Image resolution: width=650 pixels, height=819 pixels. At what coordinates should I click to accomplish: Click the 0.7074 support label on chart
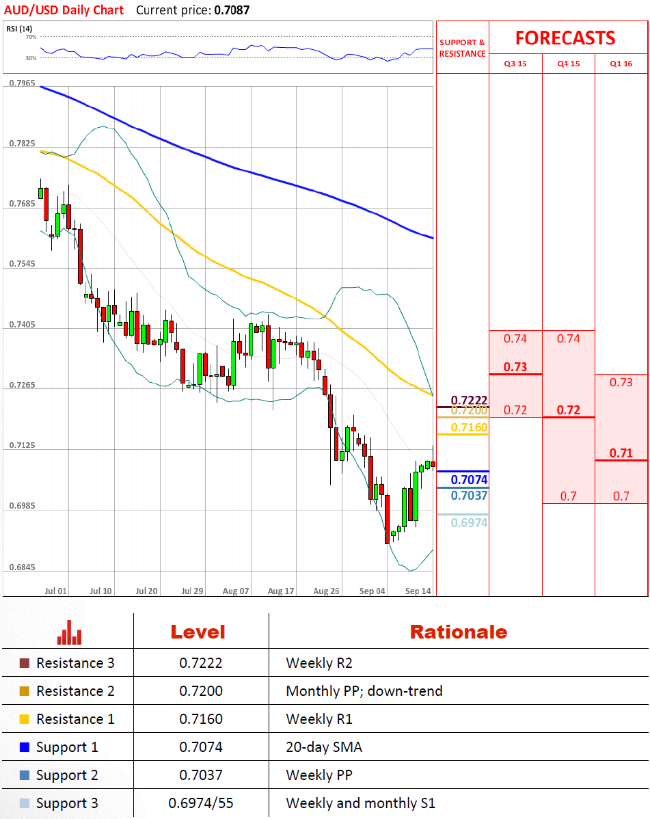tap(469, 479)
